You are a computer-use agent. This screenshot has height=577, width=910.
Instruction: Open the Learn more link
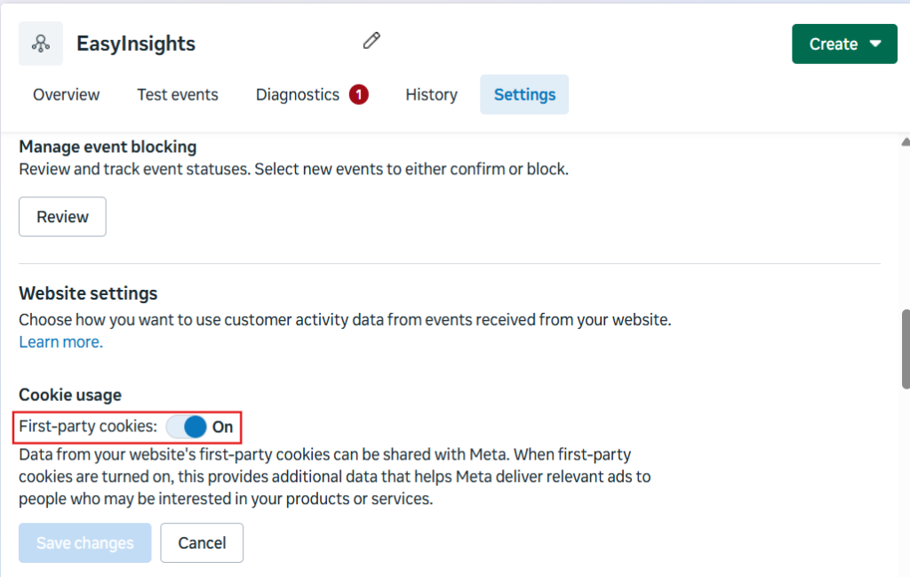[61, 342]
